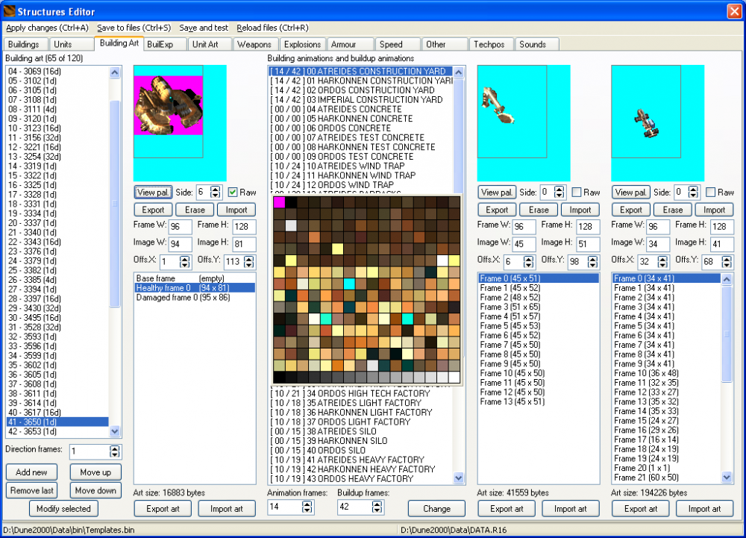Screen dimensions: 746x538
Task: Open the Techpos tab
Action: pyautogui.click(x=489, y=44)
